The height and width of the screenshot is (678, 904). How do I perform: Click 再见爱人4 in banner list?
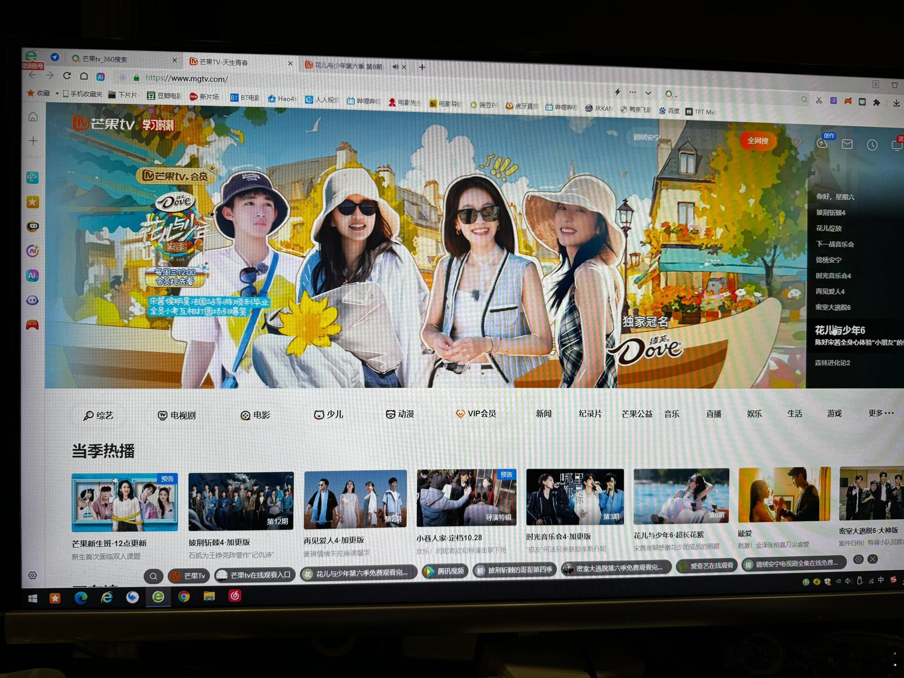pos(829,291)
